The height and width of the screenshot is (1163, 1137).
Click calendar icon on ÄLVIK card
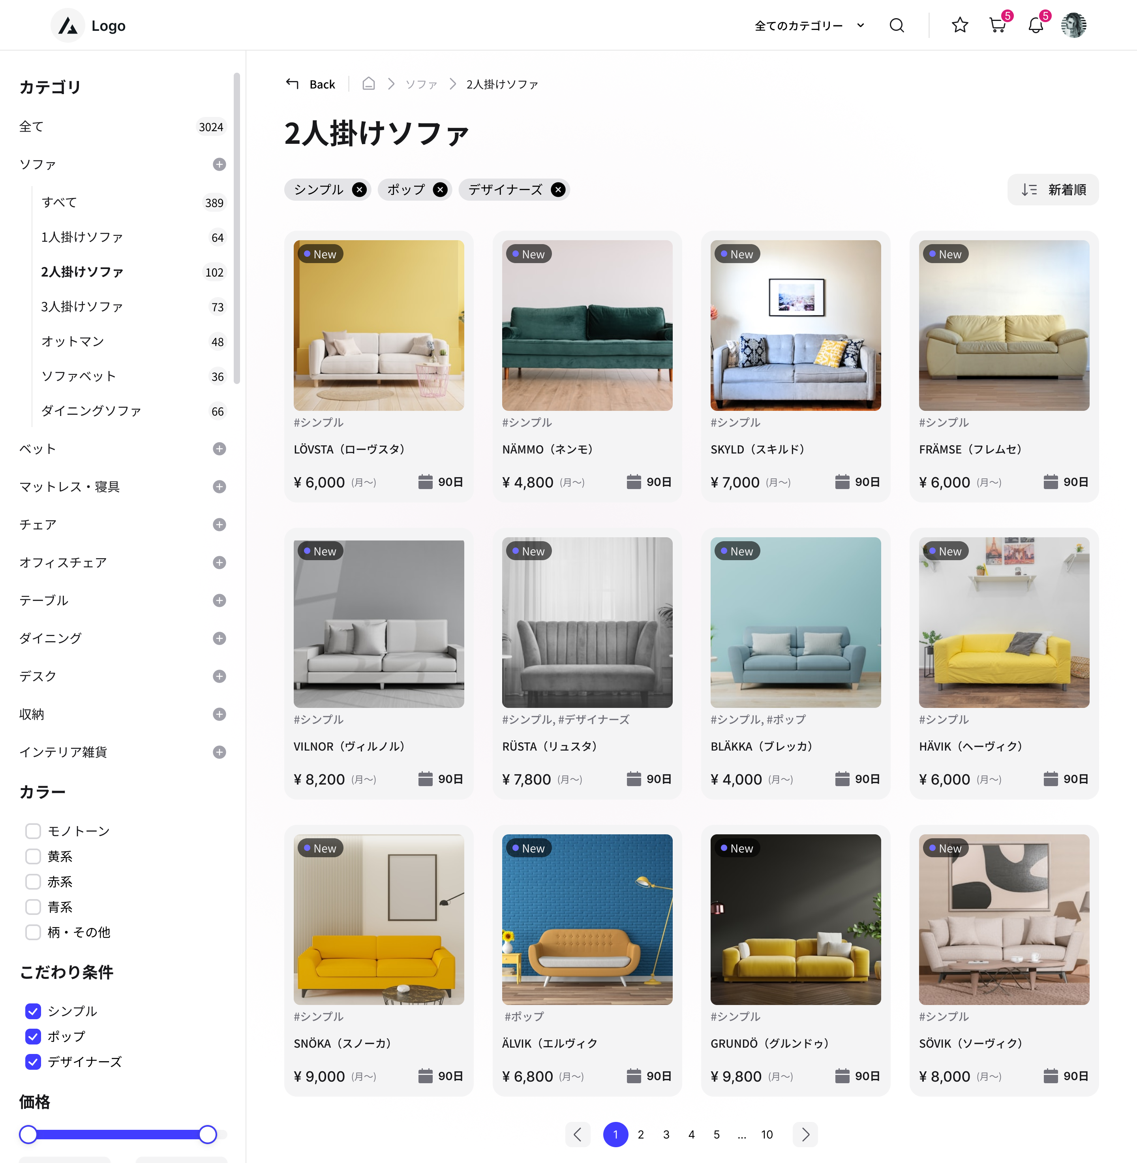click(x=634, y=1076)
